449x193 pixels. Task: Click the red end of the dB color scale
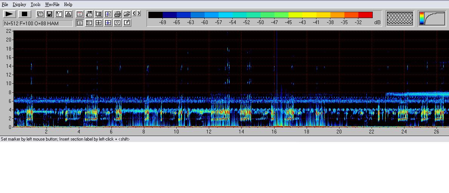pos(365,15)
